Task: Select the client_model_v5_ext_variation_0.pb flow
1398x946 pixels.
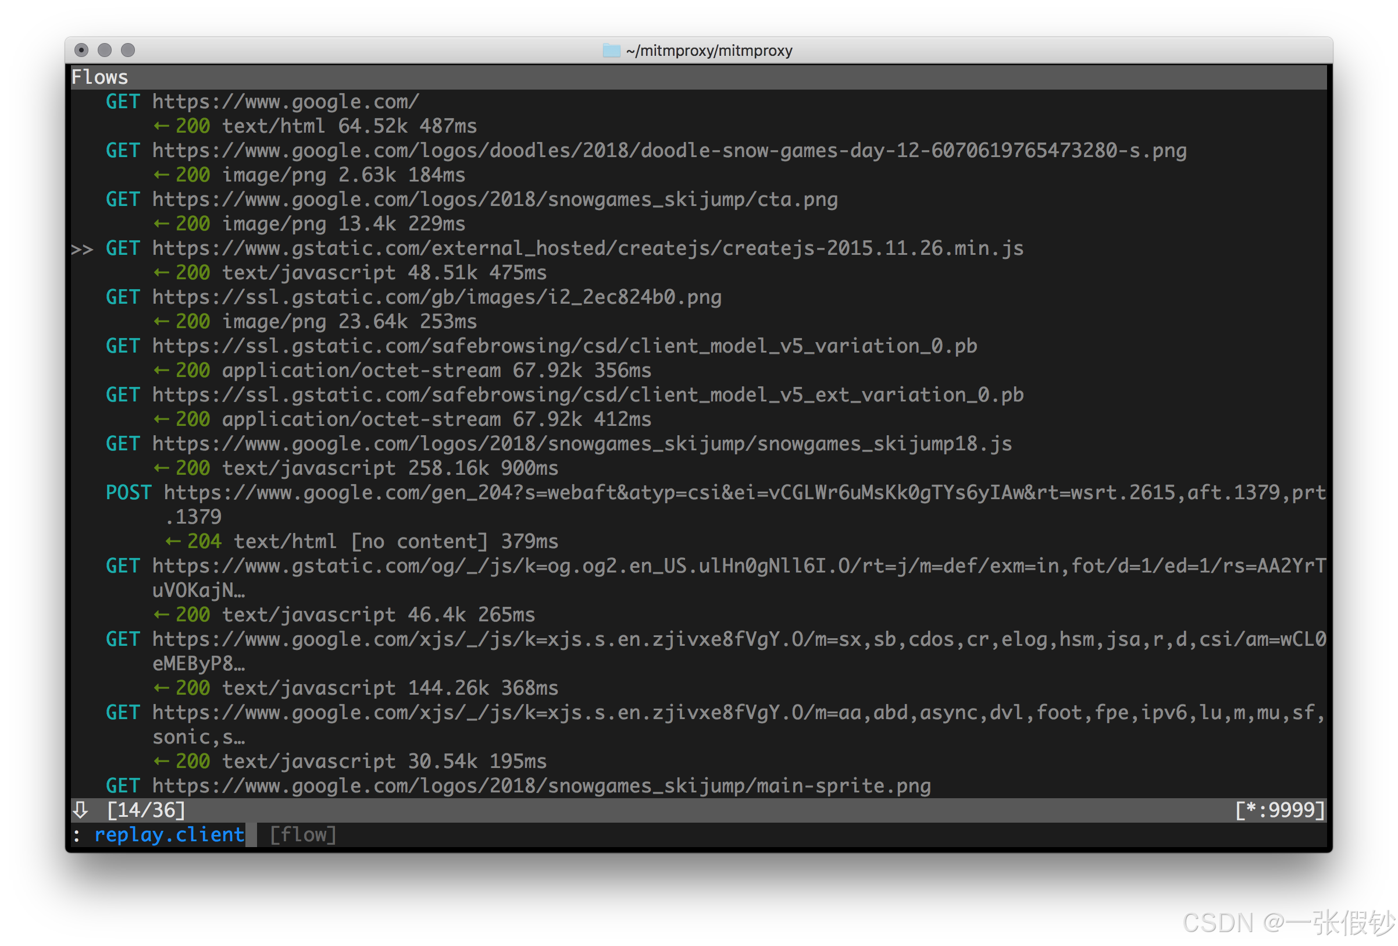Action: pyautogui.click(x=587, y=396)
